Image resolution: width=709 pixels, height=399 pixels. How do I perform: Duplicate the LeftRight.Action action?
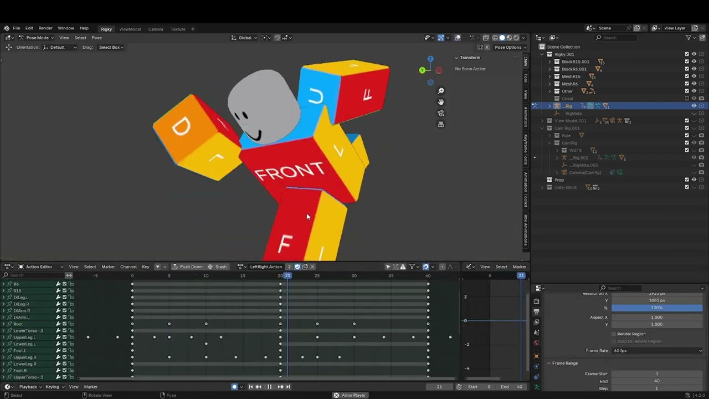point(305,267)
